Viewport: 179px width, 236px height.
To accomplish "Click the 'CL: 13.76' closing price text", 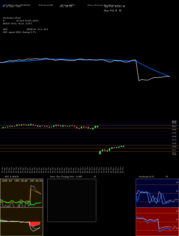I will tap(66, 6).
